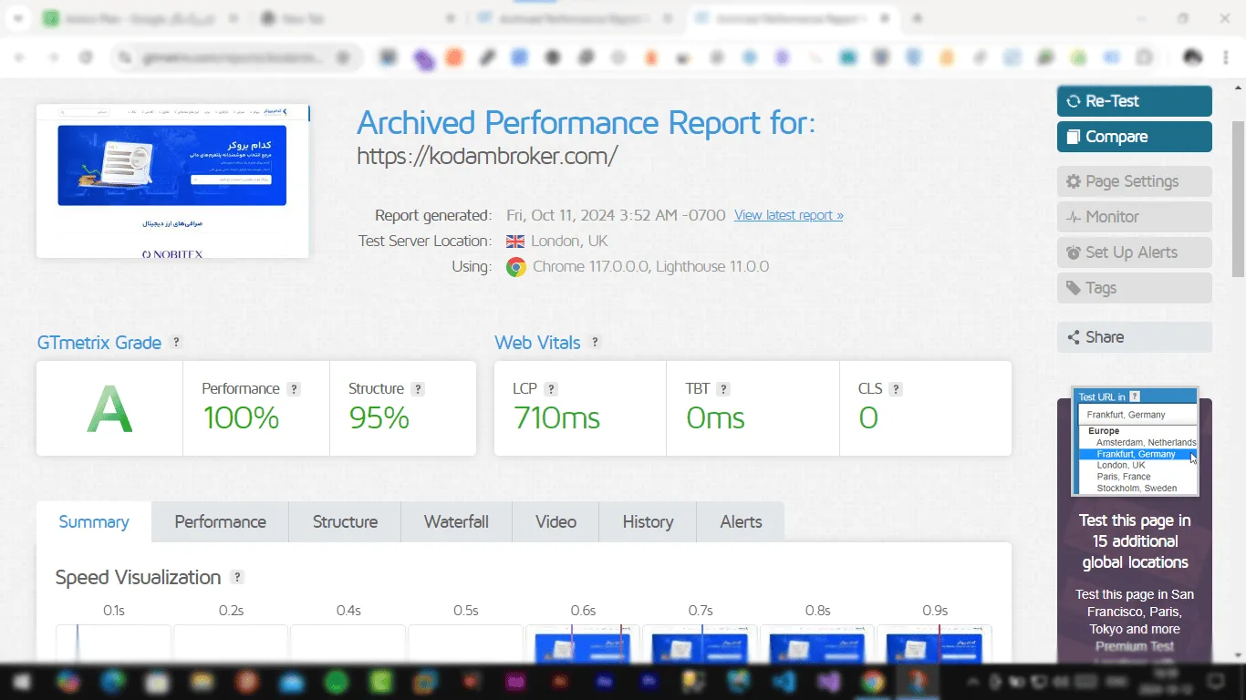Click the kodambroker site screenshot thumbnail
Image resolution: width=1246 pixels, height=700 pixels.
[x=172, y=180]
